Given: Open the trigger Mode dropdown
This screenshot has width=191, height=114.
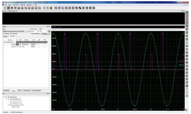Looking at the screenshot, I should (16, 31).
